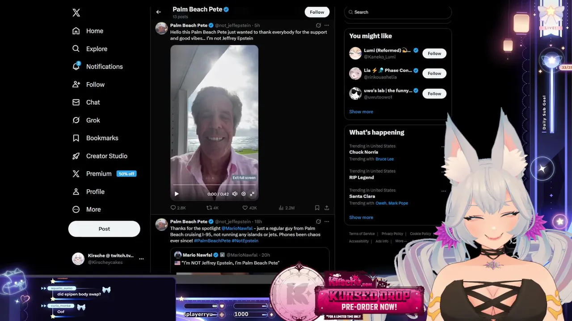Image resolution: width=572 pixels, height=321 pixels.
Task: Click the Search input field
Action: pyautogui.click(x=398, y=12)
